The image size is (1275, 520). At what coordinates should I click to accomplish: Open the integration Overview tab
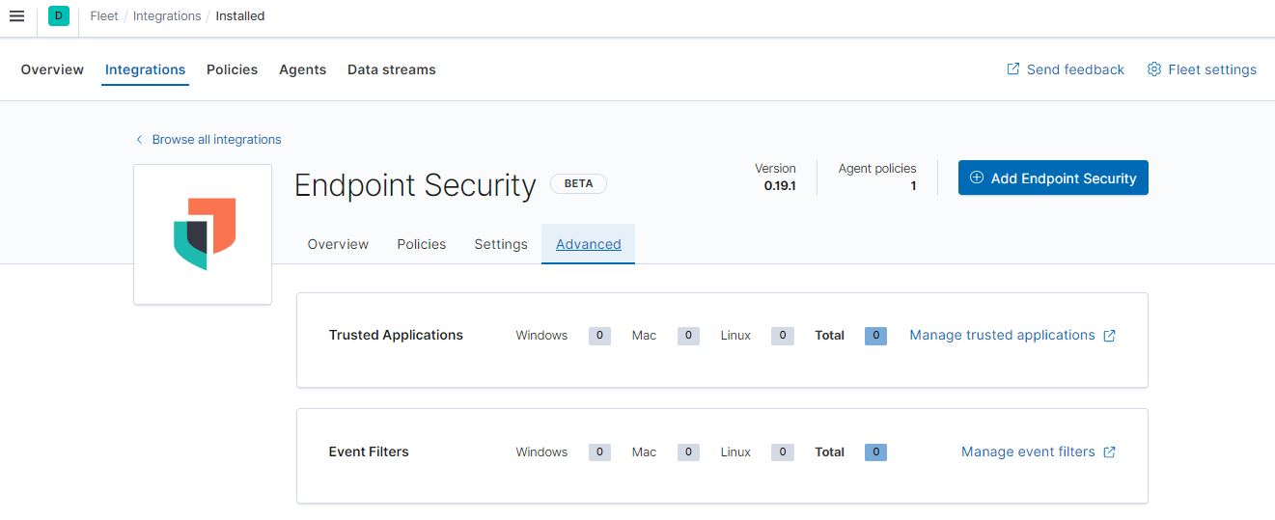(338, 244)
